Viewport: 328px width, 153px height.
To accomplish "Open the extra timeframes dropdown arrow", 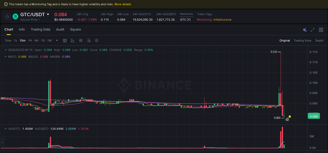I will 57,40.
